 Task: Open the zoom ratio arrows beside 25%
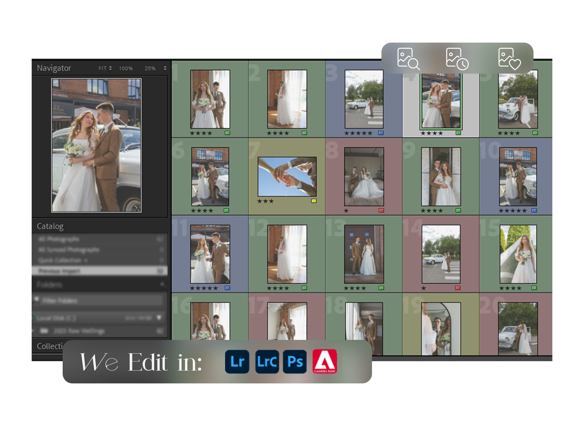[x=165, y=68]
